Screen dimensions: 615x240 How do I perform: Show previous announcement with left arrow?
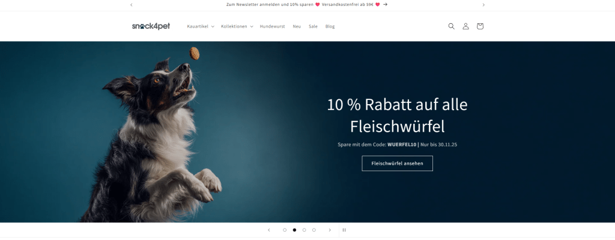coord(132,5)
